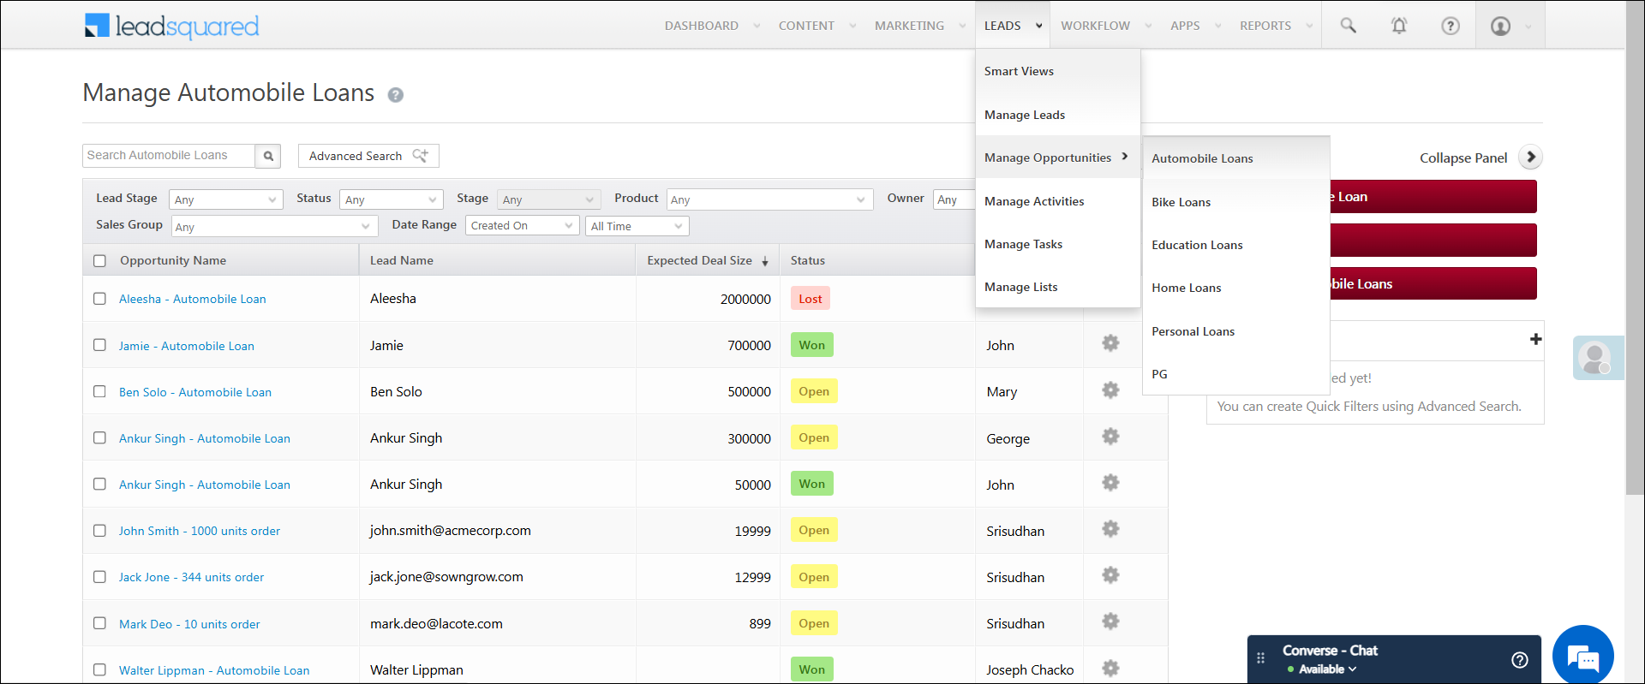The width and height of the screenshot is (1645, 684).
Task: Click the plus icon in Quick Filters panel
Action: pyautogui.click(x=1535, y=339)
